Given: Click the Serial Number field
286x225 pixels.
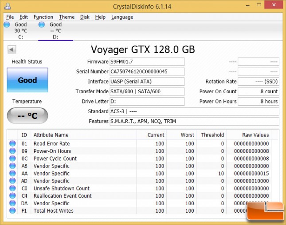Looking at the screenshot, I should click(147, 72).
